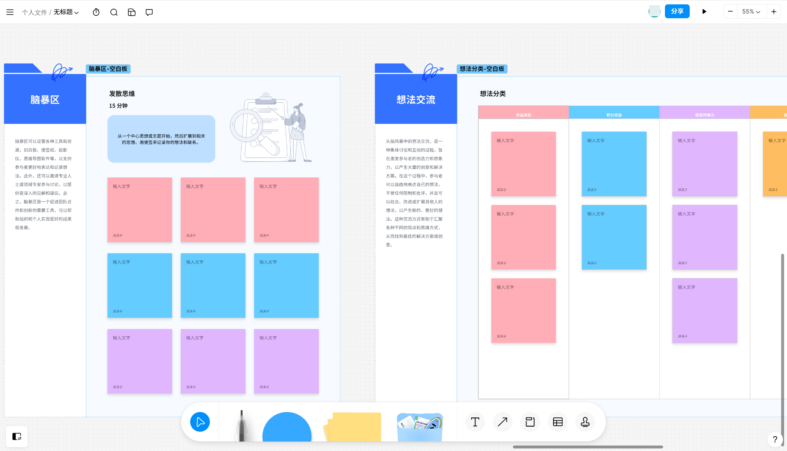Select the arrow connector tool
This screenshot has height=451, width=787.
click(x=502, y=422)
